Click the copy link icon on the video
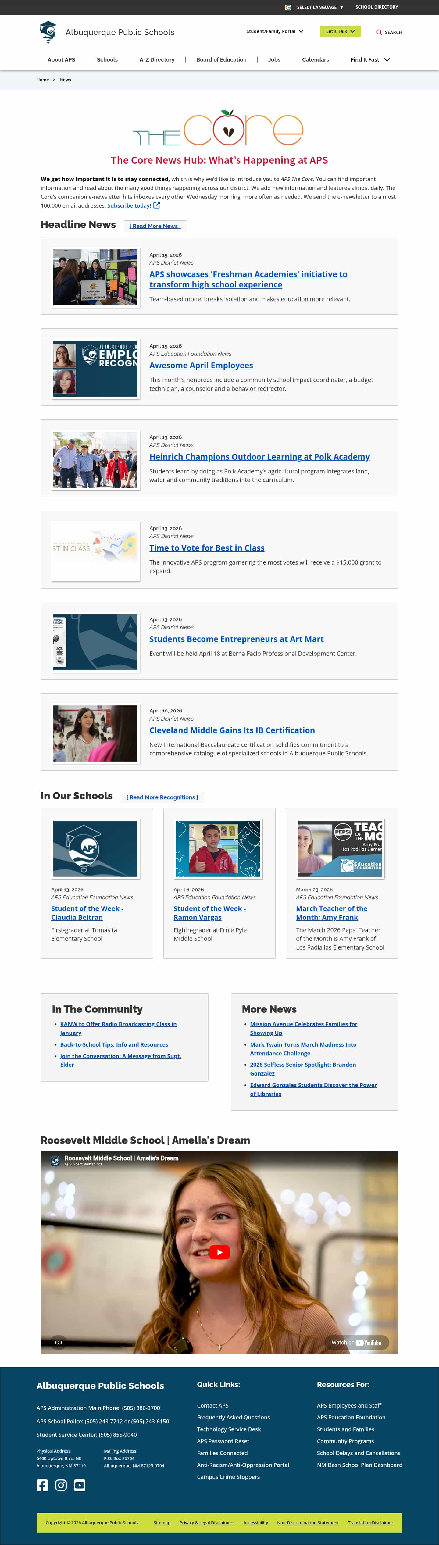 tap(58, 1342)
